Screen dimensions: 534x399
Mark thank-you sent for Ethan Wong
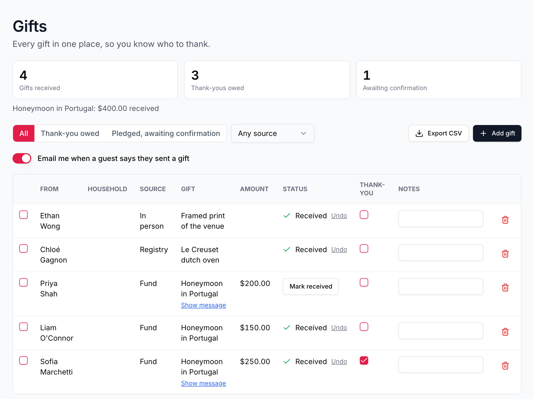(364, 215)
